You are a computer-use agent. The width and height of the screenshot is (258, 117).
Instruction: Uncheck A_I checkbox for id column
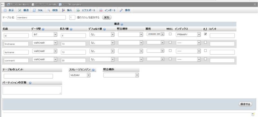[205, 34]
